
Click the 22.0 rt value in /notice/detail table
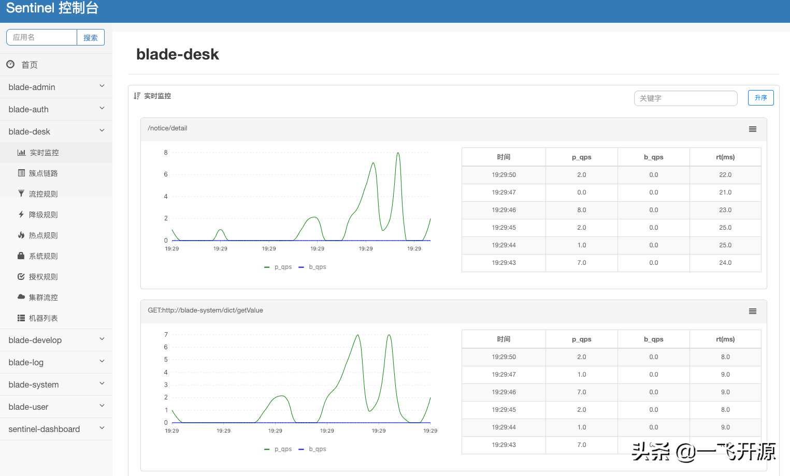(x=725, y=175)
